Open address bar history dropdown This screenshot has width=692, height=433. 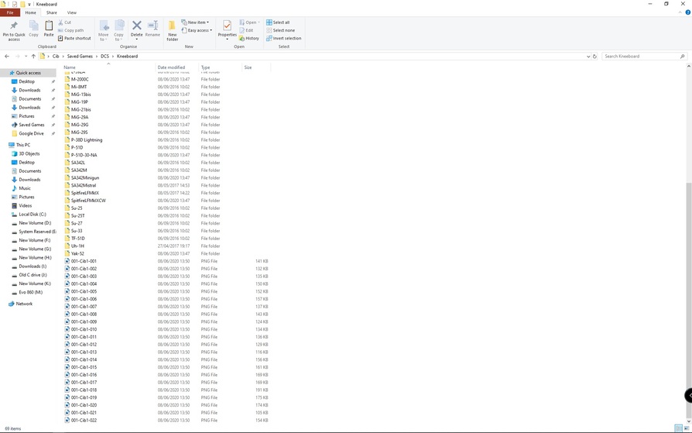[x=588, y=56]
